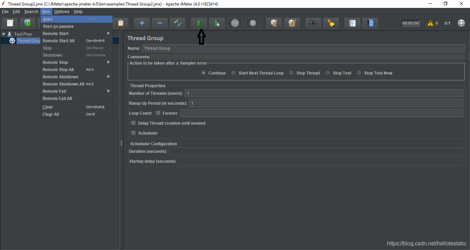Close the open Run menu

pos(46,12)
